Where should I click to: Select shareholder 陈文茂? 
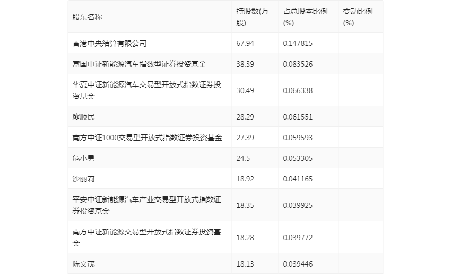[83, 264]
